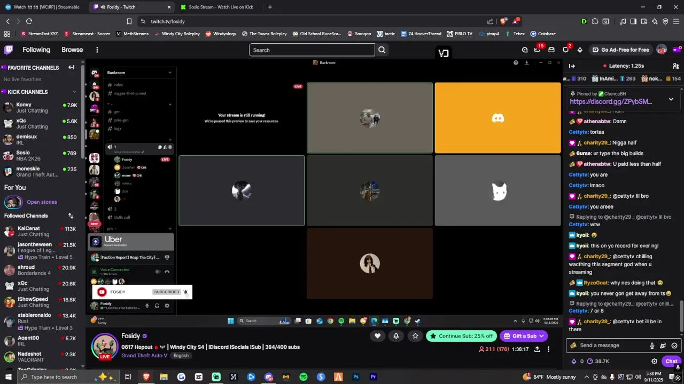Screen dimensions: 684x384
Task: Click Go Ad-Free for Free button
Action: (x=621, y=50)
